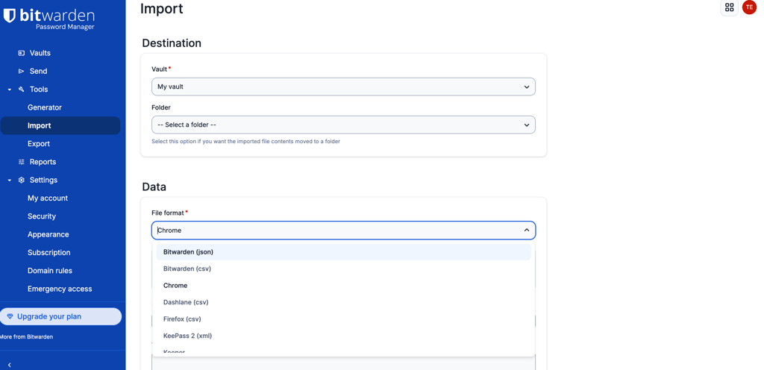Open Appearance settings
The image size is (764, 370).
(48, 234)
